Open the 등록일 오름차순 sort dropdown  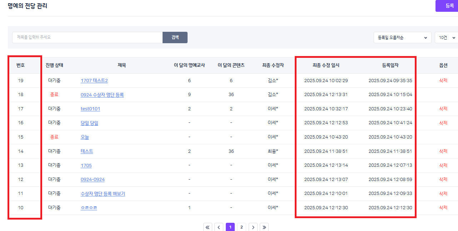tap(402, 37)
